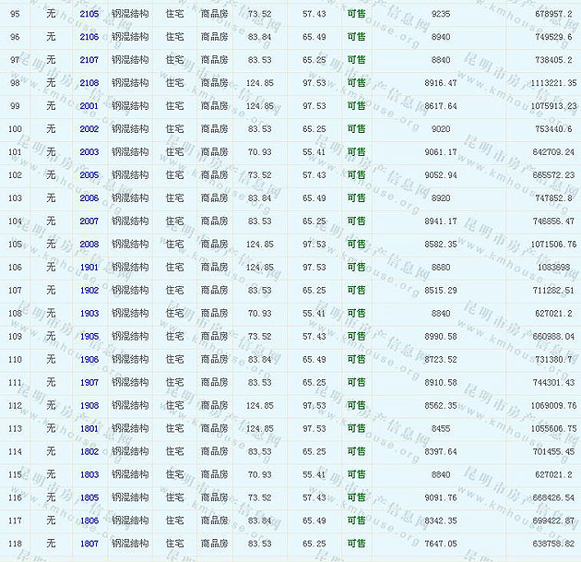Click the room 2003 link
The height and width of the screenshot is (562, 581).
click(89, 152)
